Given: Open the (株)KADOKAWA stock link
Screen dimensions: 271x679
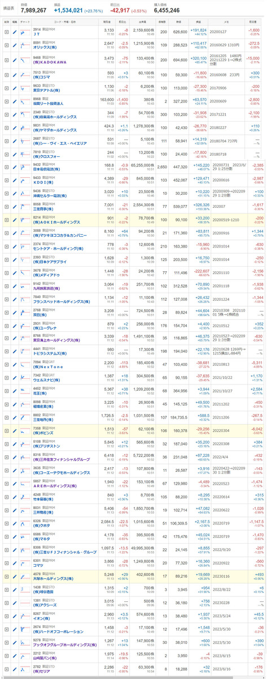Looking at the screenshot, I should coord(50,62).
